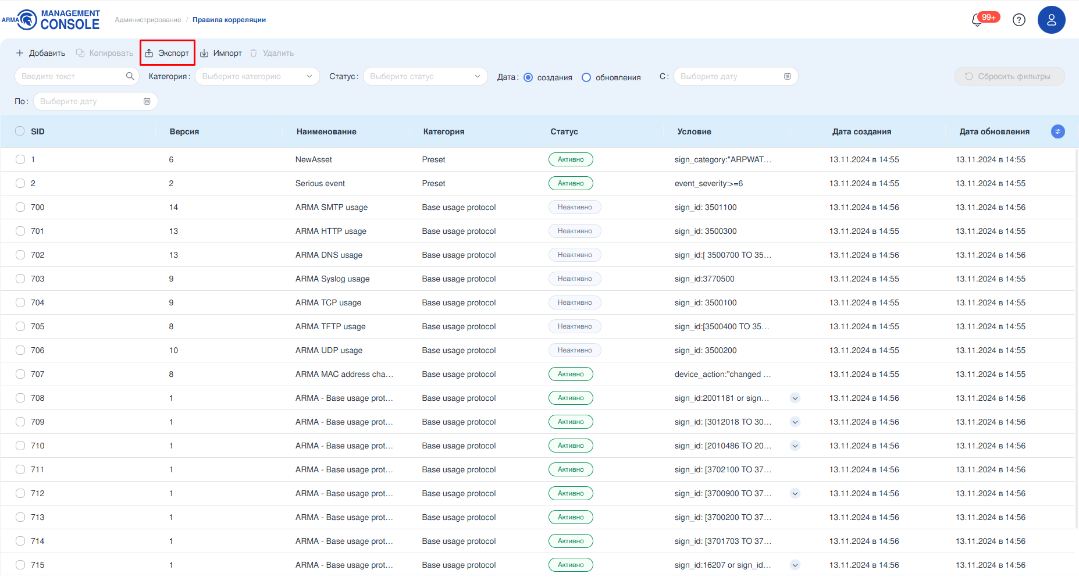Sort by Дата создания column header

pos(861,131)
